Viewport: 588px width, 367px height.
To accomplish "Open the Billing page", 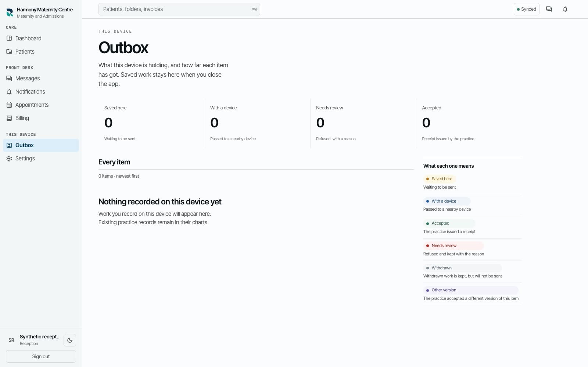I will click(x=41, y=118).
